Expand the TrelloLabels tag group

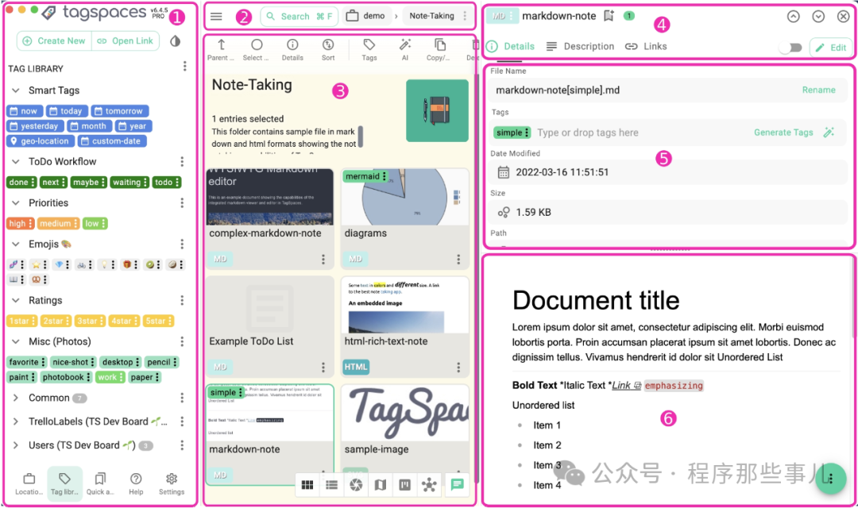tap(16, 421)
